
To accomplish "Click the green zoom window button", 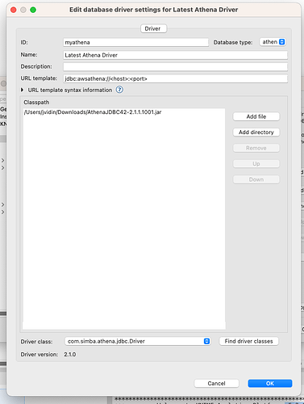I will [x=33, y=10].
